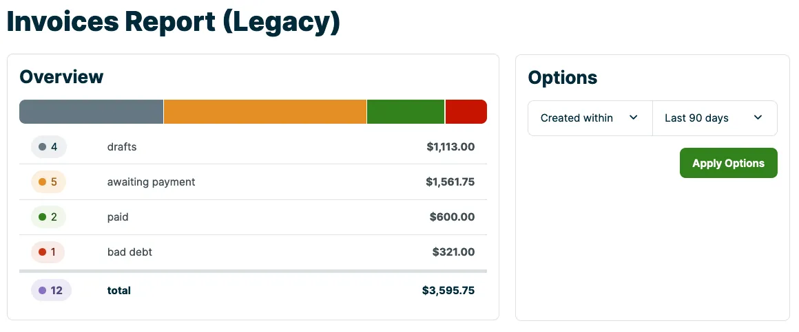The image size is (799, 332).
Task: Click the paid row label
Action: (x=118, y=217)
